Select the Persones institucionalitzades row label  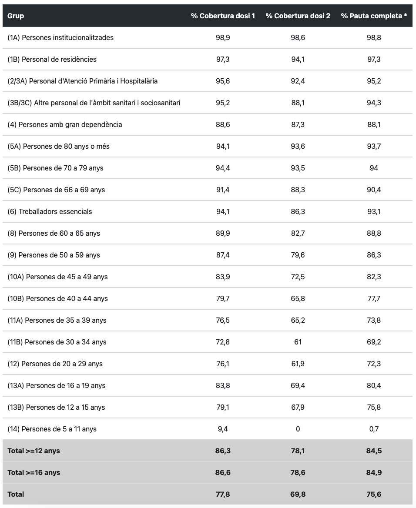60,38
